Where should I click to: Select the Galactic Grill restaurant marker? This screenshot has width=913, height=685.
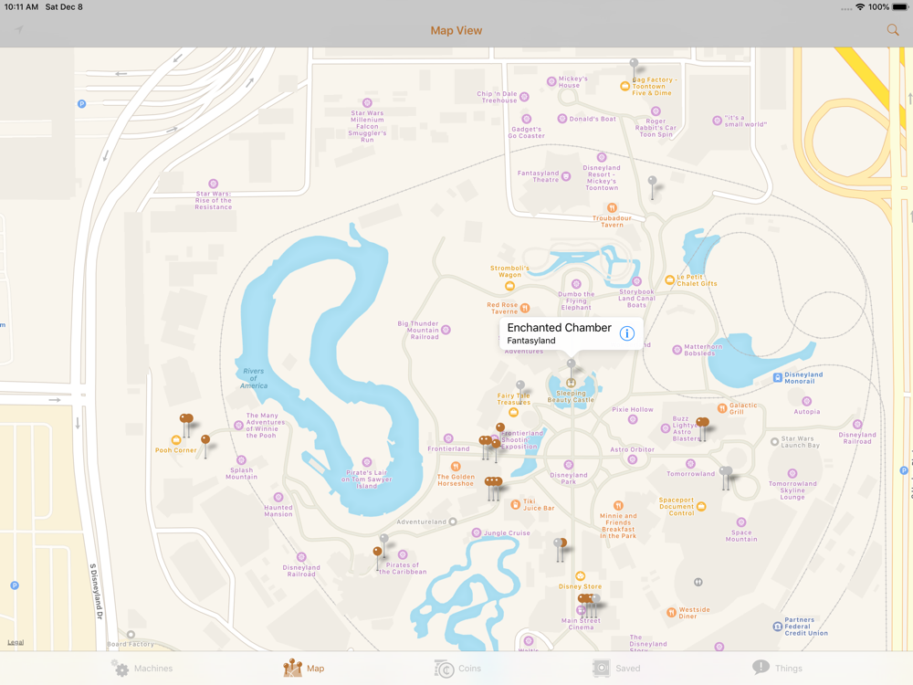[x=722, y=408]
